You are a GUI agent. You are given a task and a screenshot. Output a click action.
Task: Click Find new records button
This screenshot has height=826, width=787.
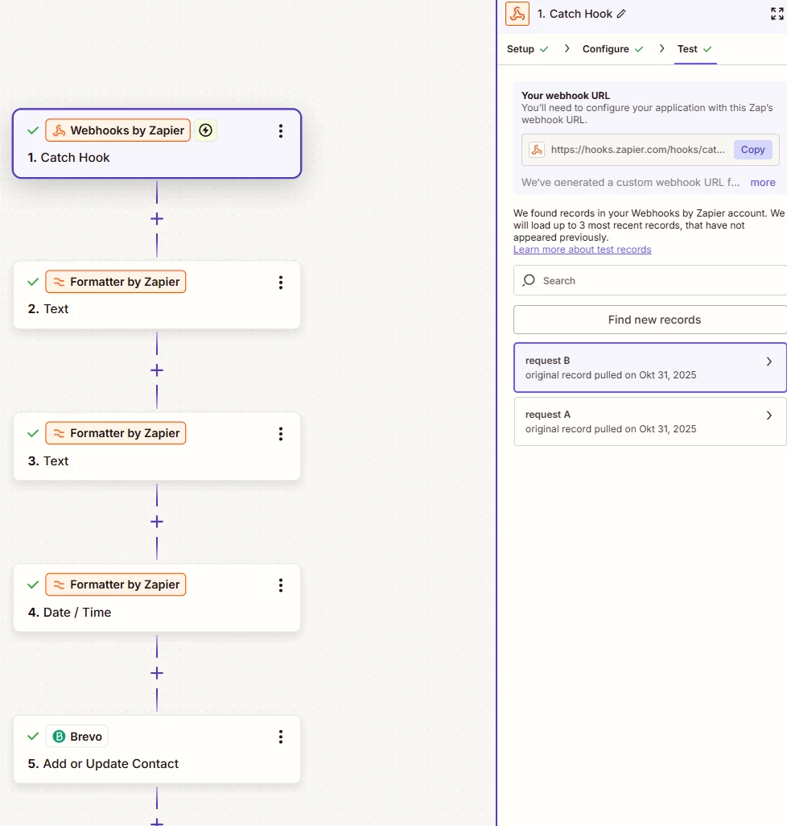point(650,320)
